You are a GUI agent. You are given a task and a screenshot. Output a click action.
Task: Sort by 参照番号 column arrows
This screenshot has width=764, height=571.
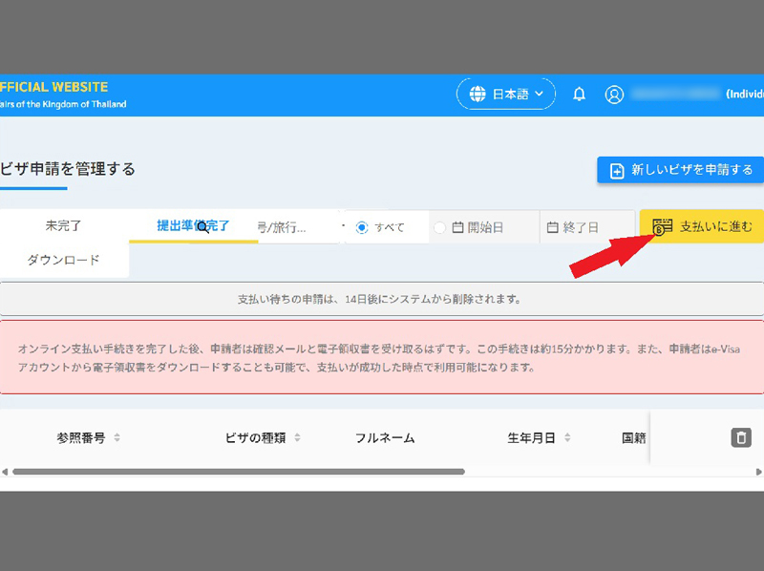[x=117, y=437]
